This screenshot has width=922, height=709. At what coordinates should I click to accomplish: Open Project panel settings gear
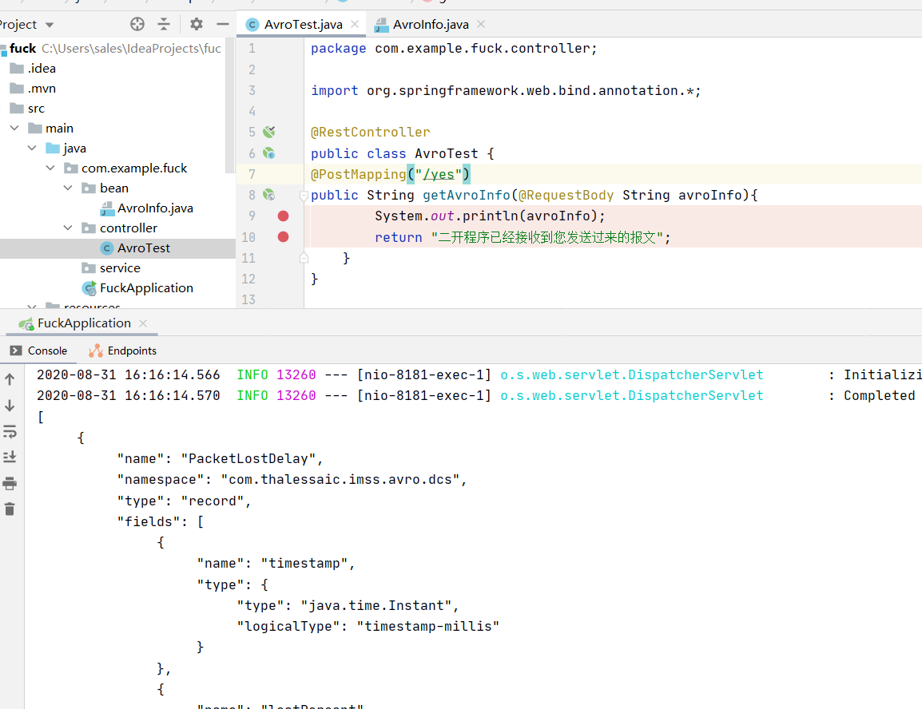pos(197,24)
